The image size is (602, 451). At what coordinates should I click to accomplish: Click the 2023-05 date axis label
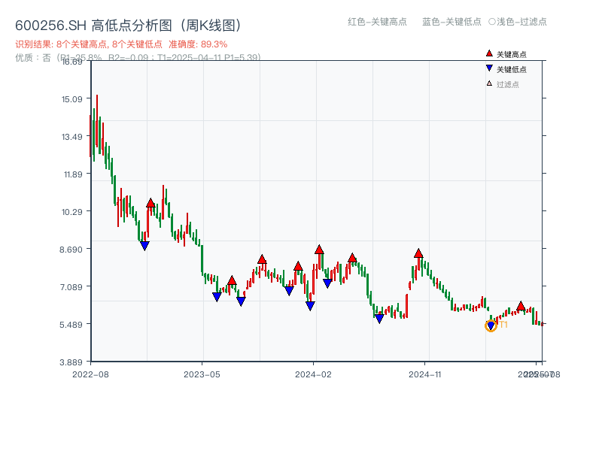point(202,374)
